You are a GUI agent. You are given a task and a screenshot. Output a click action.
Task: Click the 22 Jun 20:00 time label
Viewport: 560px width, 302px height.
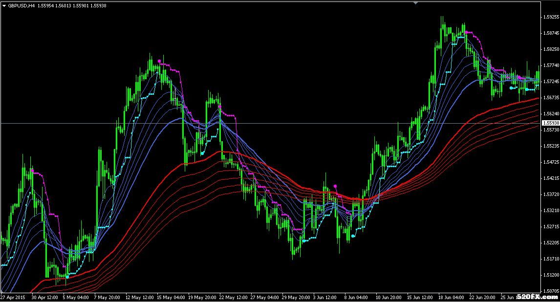tap(482, 298)
